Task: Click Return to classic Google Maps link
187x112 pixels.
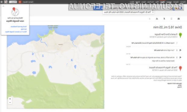Action: (x=16, y=32)
